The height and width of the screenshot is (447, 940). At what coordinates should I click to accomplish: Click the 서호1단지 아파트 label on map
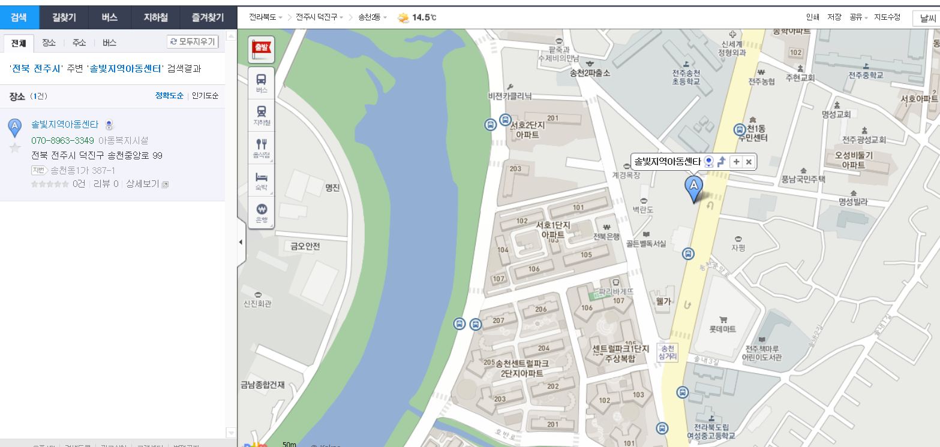[552, 230]
